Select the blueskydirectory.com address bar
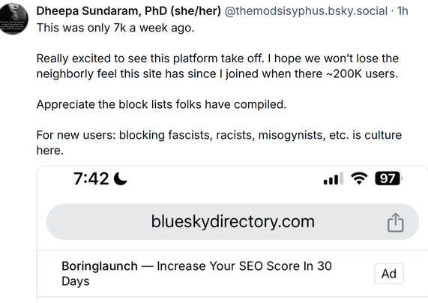Viewport: 428px width, 303px height. (x=232, y=221)
